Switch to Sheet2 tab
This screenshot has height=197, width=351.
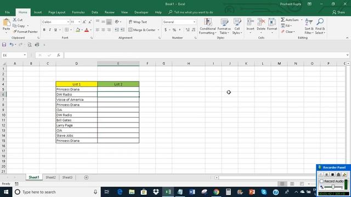click(50, 177)
